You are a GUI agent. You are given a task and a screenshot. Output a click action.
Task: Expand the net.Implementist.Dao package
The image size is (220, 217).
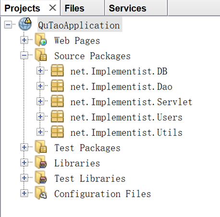(x=40, y=86)
